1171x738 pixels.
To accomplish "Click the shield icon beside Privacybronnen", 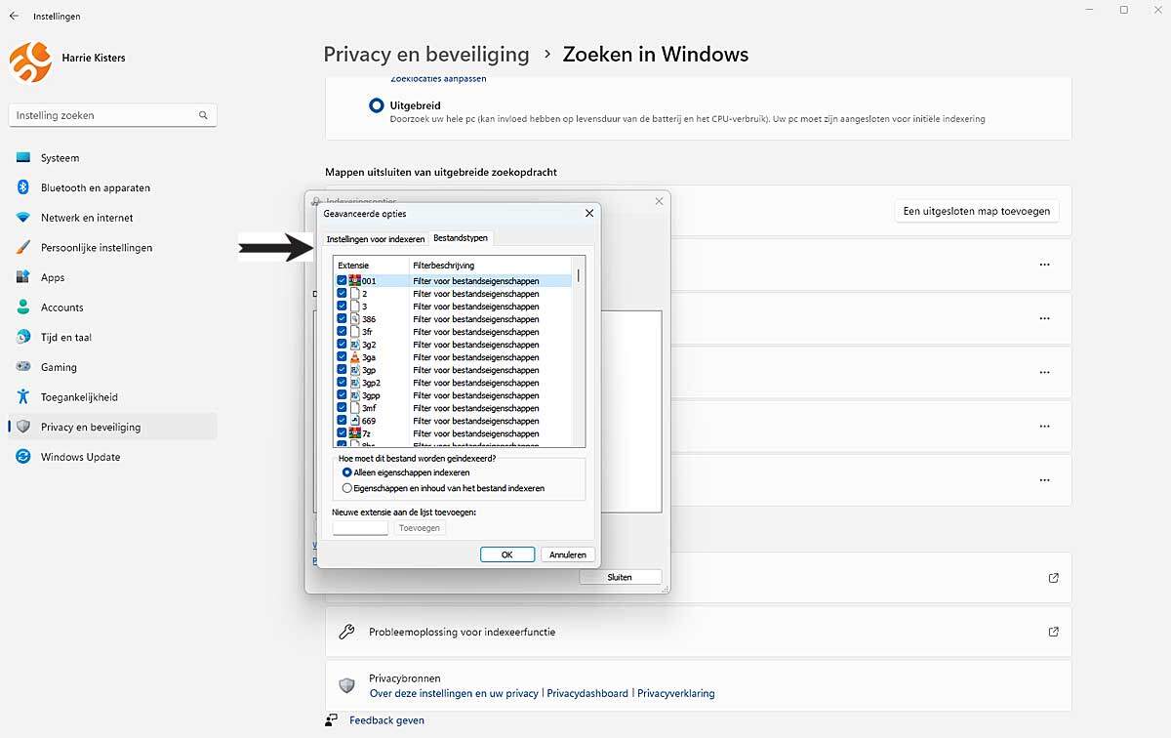I will [x=346, y=685].
